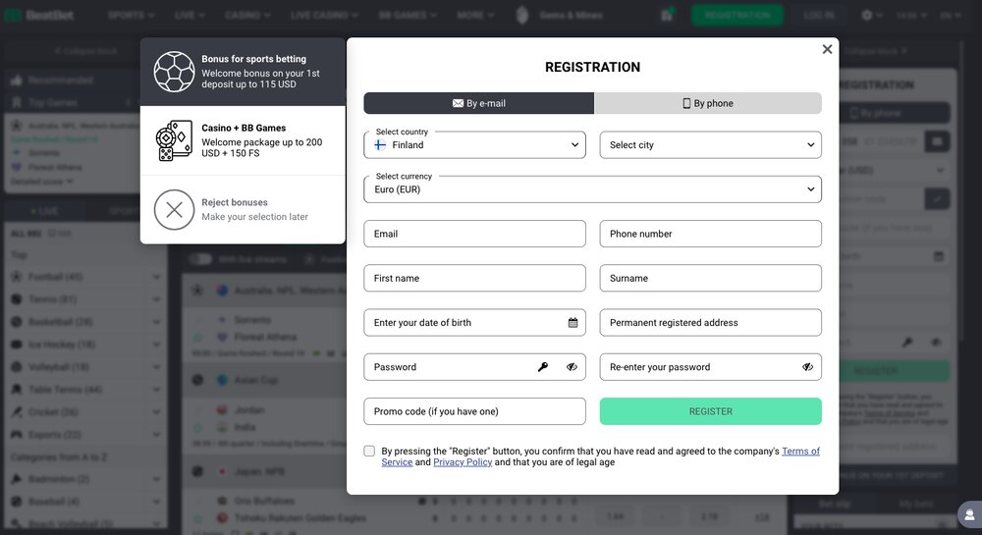
Task: Open the Terms of Service link
Action: (x=800, y=452)
